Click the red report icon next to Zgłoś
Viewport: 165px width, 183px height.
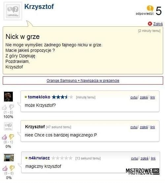150,24
